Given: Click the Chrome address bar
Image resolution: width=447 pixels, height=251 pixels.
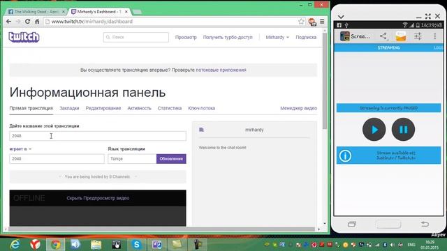Looking at the screenshot, I should coord(171,22).
